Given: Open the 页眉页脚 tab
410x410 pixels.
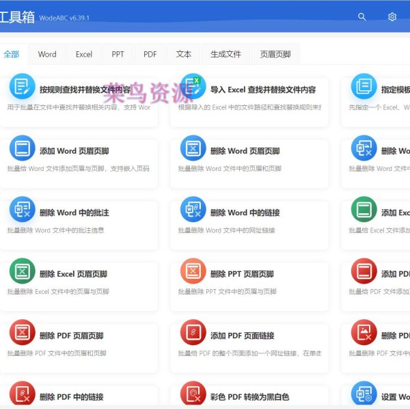Looking at the screenshot, I should pyautogui.click(x=275, y=54).
